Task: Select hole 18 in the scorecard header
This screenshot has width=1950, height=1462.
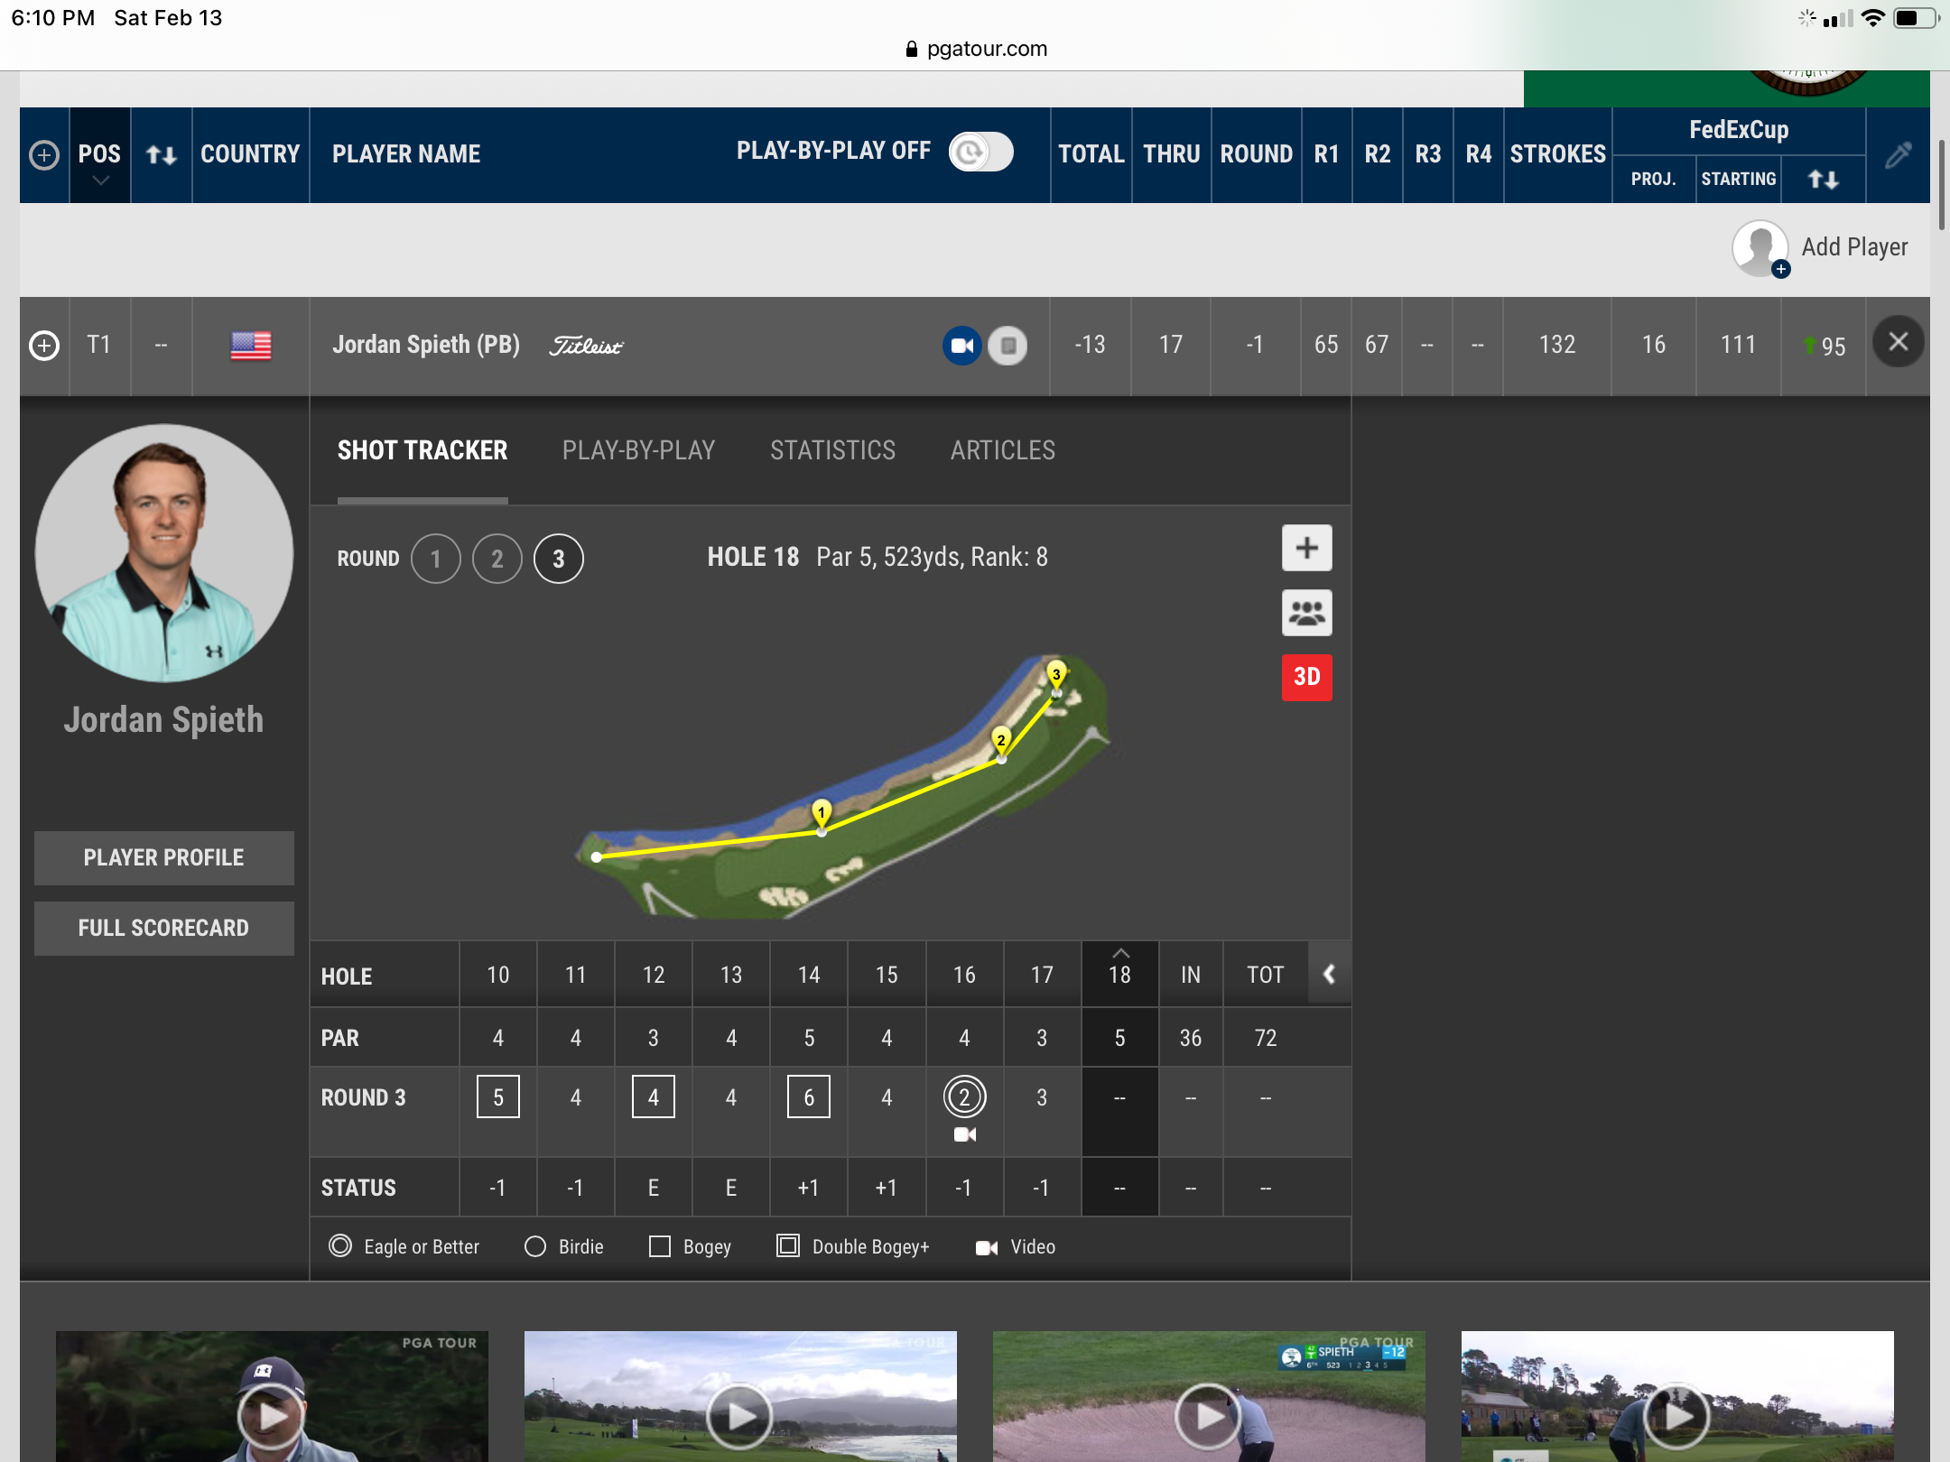Action: point(1119,975)
